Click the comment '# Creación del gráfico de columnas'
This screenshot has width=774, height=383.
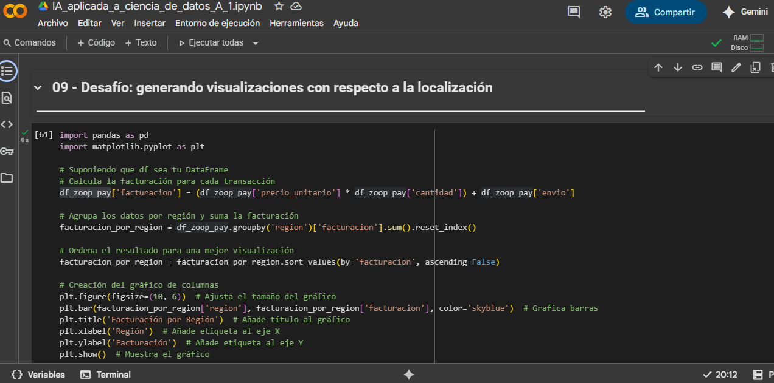click(x=139, y=285)
